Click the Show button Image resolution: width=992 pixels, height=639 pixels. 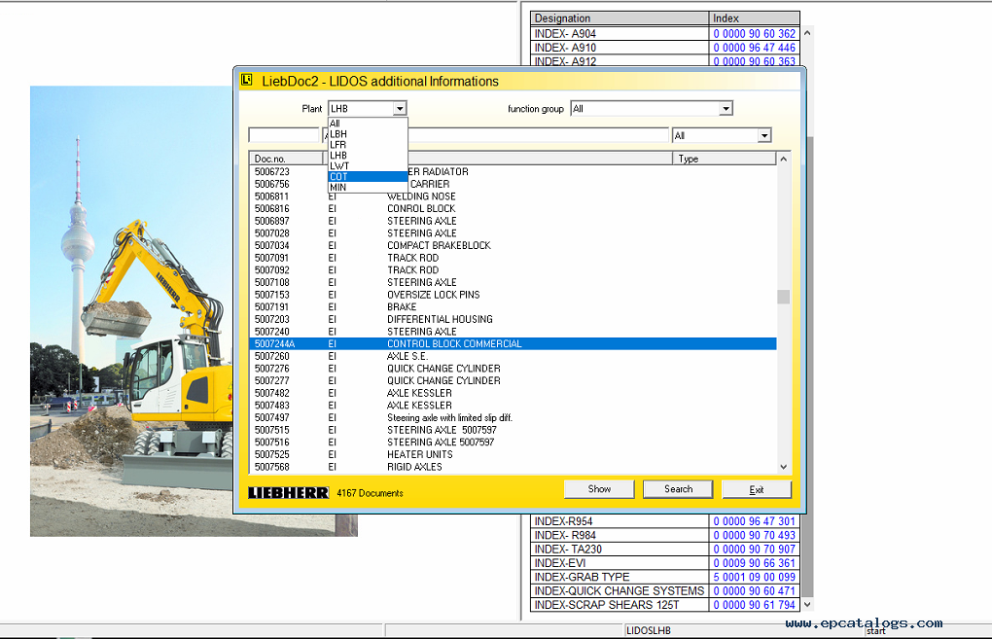[599, 489]
